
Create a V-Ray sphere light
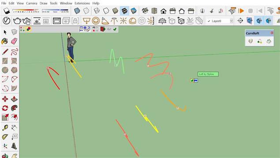coord(96,21)
